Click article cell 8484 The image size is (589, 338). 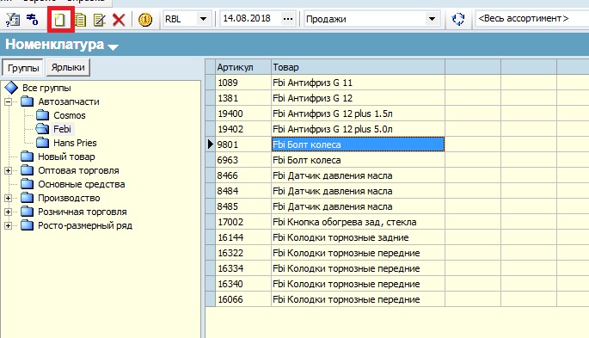pos(243,191)
